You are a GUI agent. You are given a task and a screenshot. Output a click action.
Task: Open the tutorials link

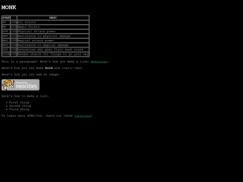tap(82, 116)
